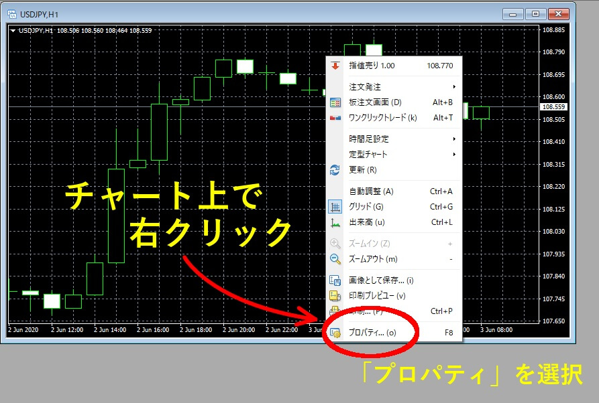
Task: Click the ワンクリックトレード icon
Action: pos(335,118)
